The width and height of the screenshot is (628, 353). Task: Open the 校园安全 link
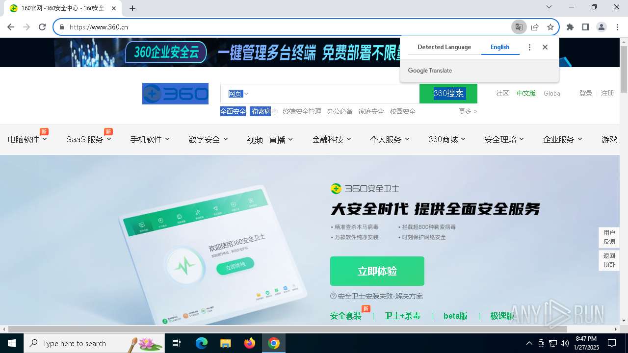[x=403, y=111]
